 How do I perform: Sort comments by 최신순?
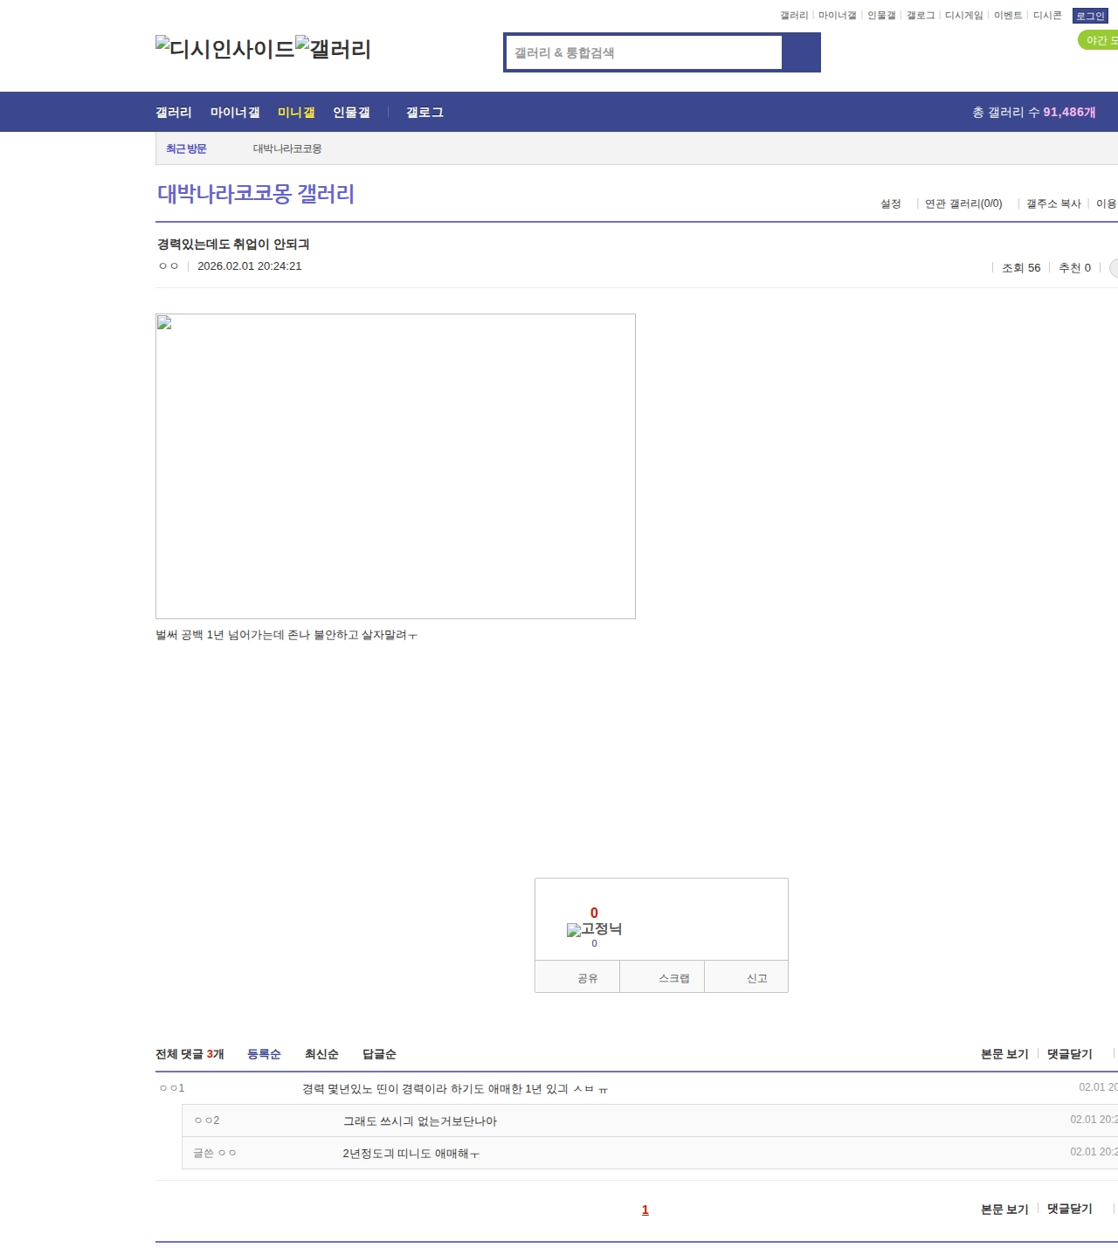pyautogui.click(x=321, y=1054)
